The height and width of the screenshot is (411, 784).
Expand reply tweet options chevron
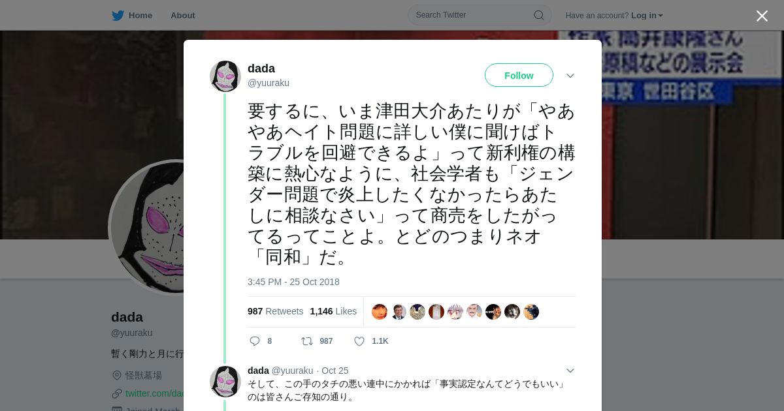570,371
